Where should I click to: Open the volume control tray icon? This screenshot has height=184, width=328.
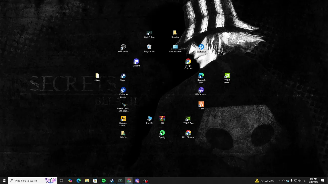click(300, 181)
